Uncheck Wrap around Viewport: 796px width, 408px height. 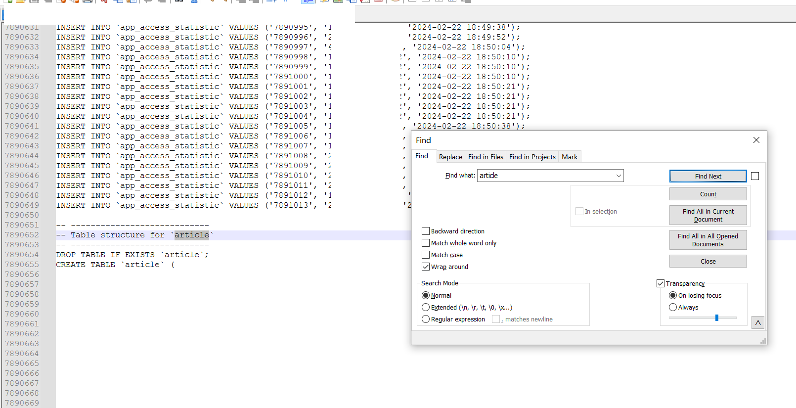point(426,267)
